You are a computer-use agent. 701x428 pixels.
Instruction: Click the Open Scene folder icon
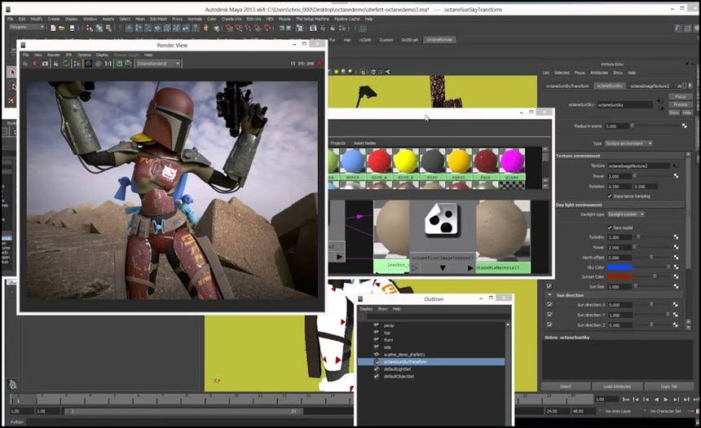click(x=62, y=29)
